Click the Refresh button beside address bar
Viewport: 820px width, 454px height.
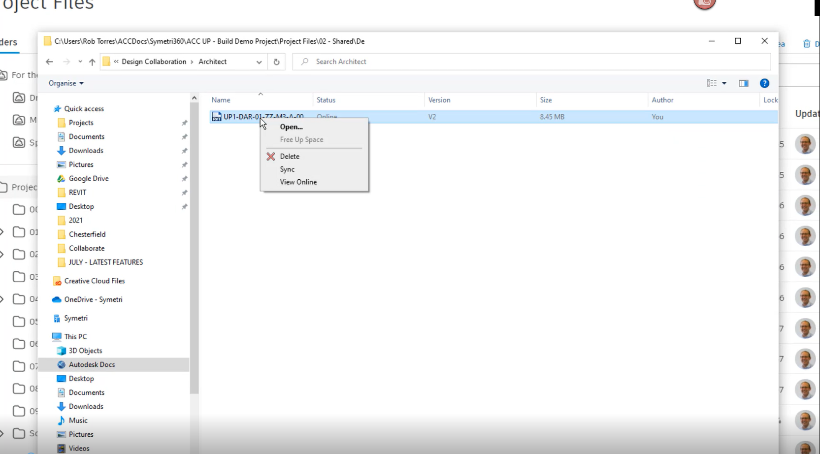276,62
